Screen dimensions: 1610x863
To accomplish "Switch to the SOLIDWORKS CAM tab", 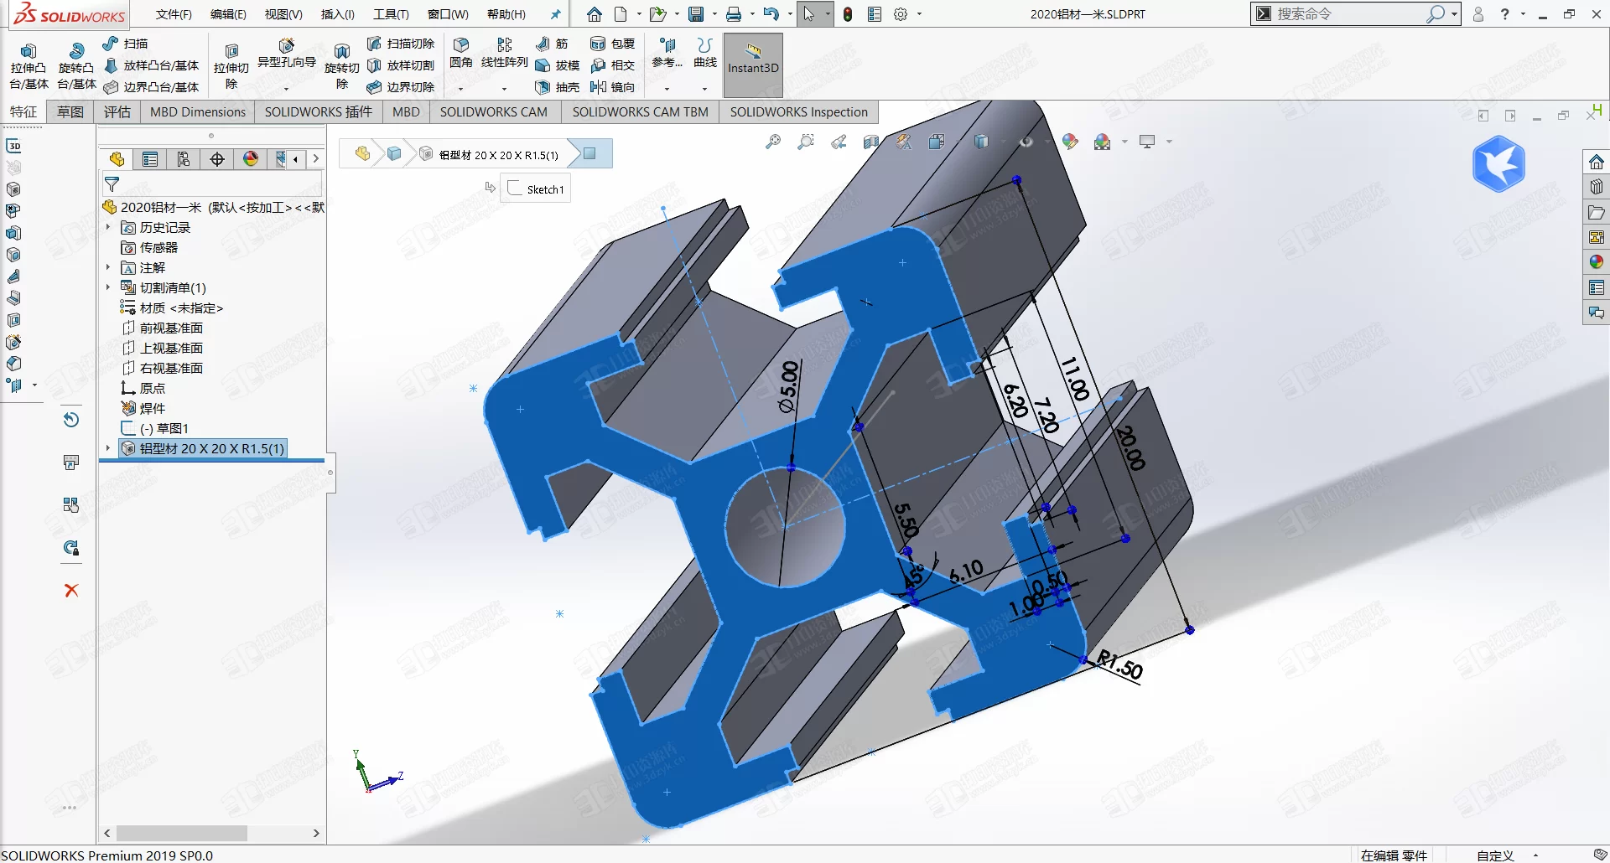I will coord(494,112).
